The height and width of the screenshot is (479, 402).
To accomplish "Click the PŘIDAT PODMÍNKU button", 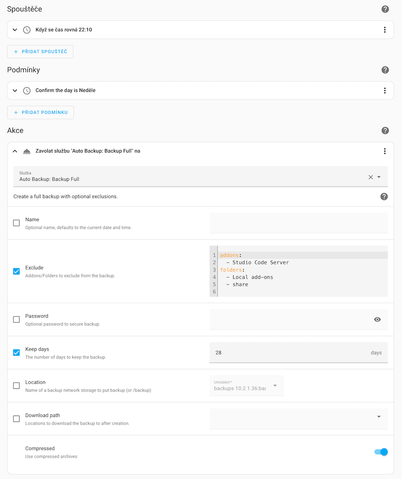I will coord(40,112).
